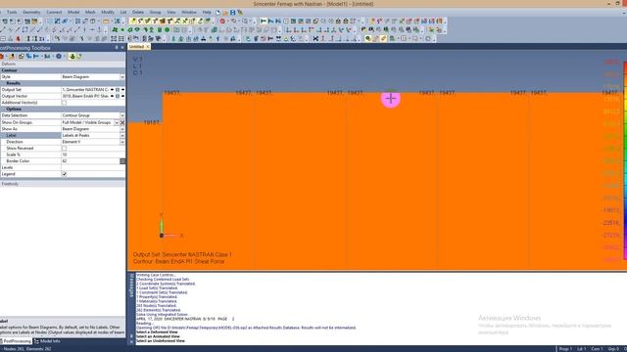Viewport: 627px width, 352px height.
Task: Open the Label dropdown showing Labels at Peaks
Action: tap(122, 135)
